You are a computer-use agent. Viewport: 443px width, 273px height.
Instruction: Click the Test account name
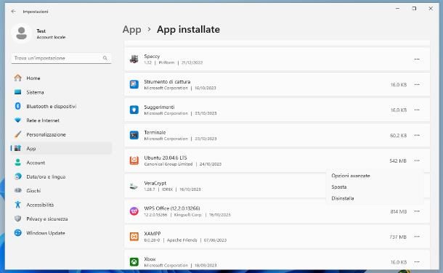pos(41,30)
